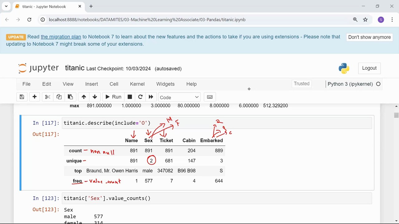Click the Trusted notebook indicator
This screenshot has width=399, height=224.
coord(301,84)
